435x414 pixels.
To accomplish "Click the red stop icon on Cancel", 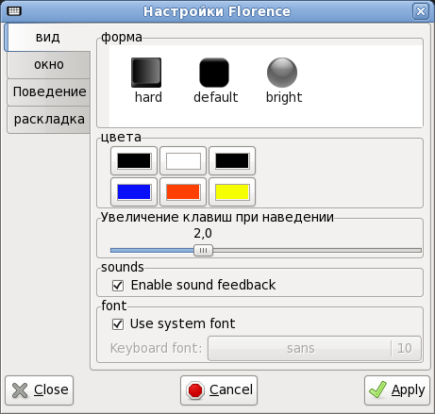I will [x=195, y=390].
